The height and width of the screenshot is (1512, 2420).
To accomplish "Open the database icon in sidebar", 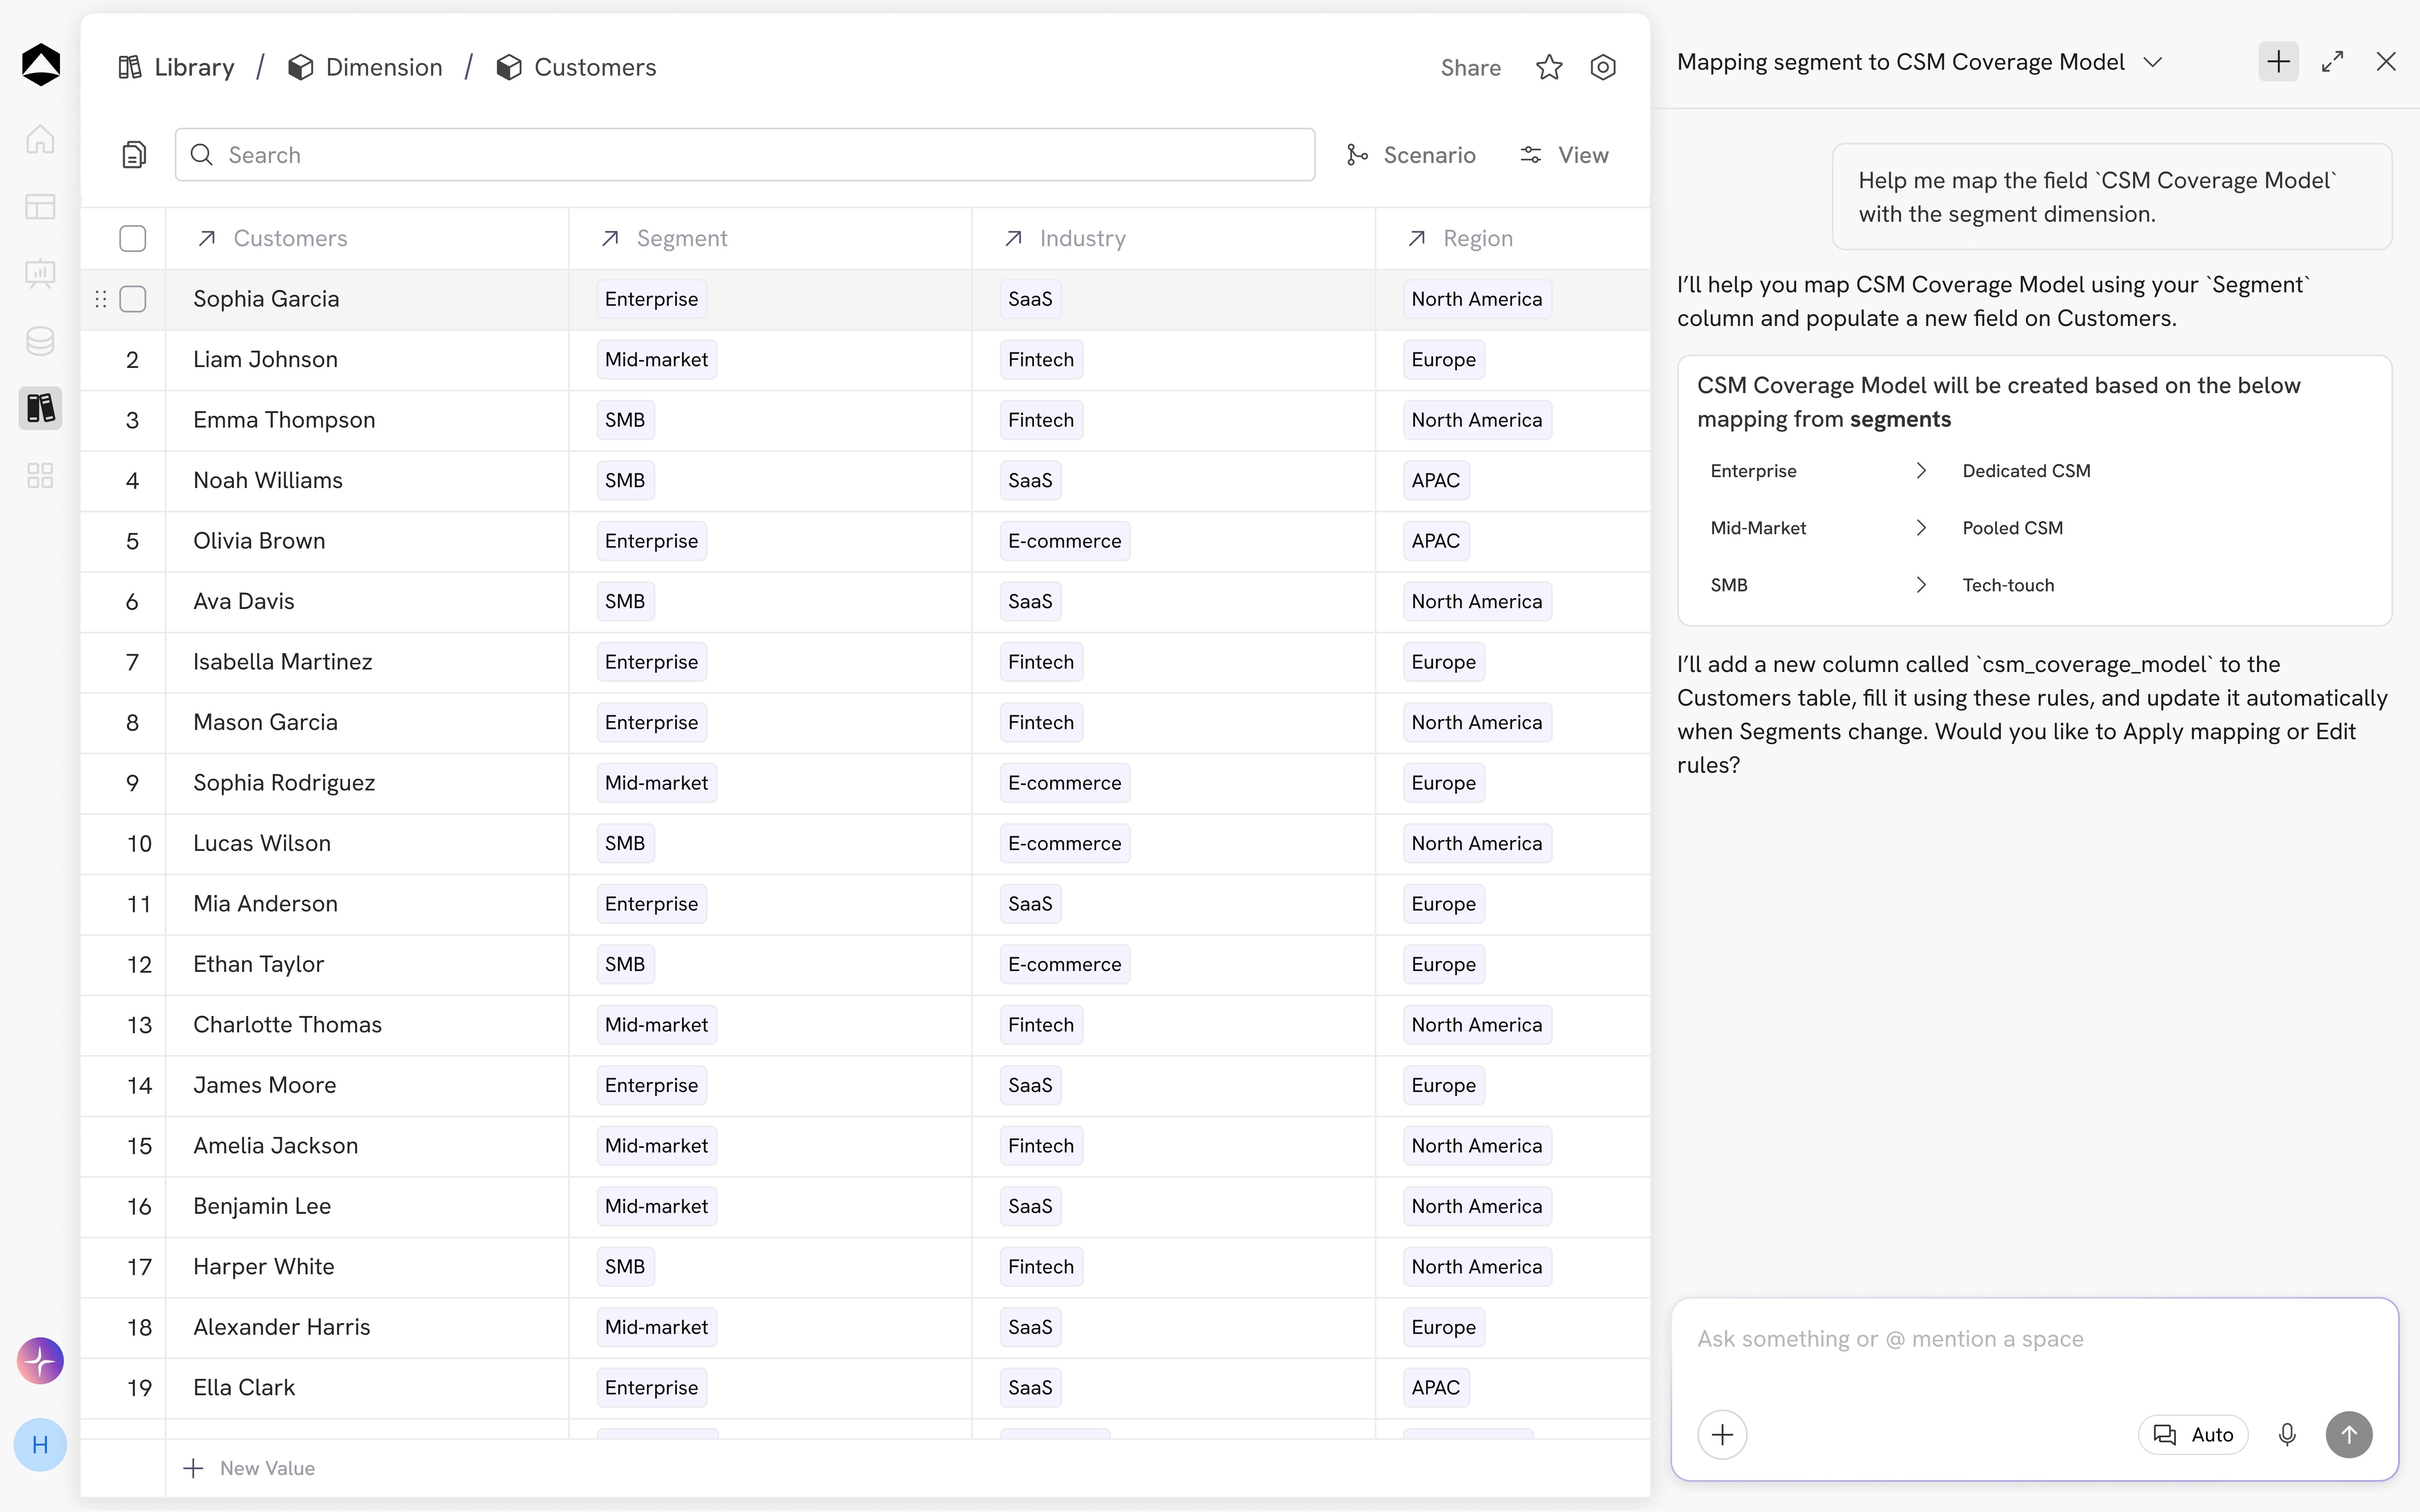I will 40,341.
